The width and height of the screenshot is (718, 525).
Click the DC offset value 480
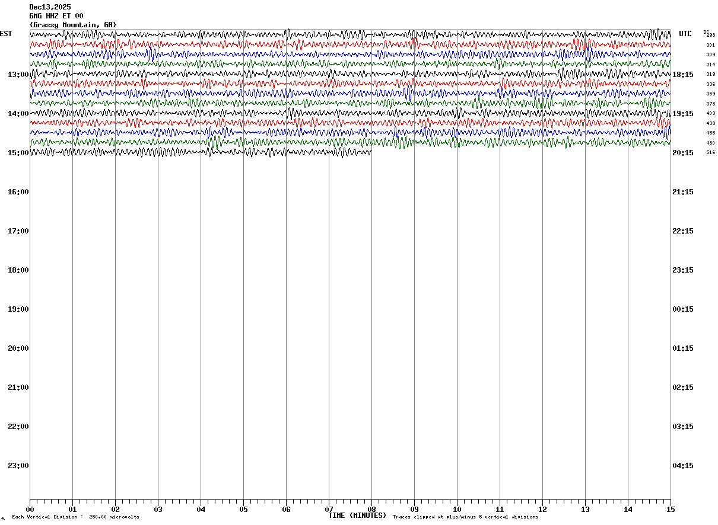[x=710, y=143]
